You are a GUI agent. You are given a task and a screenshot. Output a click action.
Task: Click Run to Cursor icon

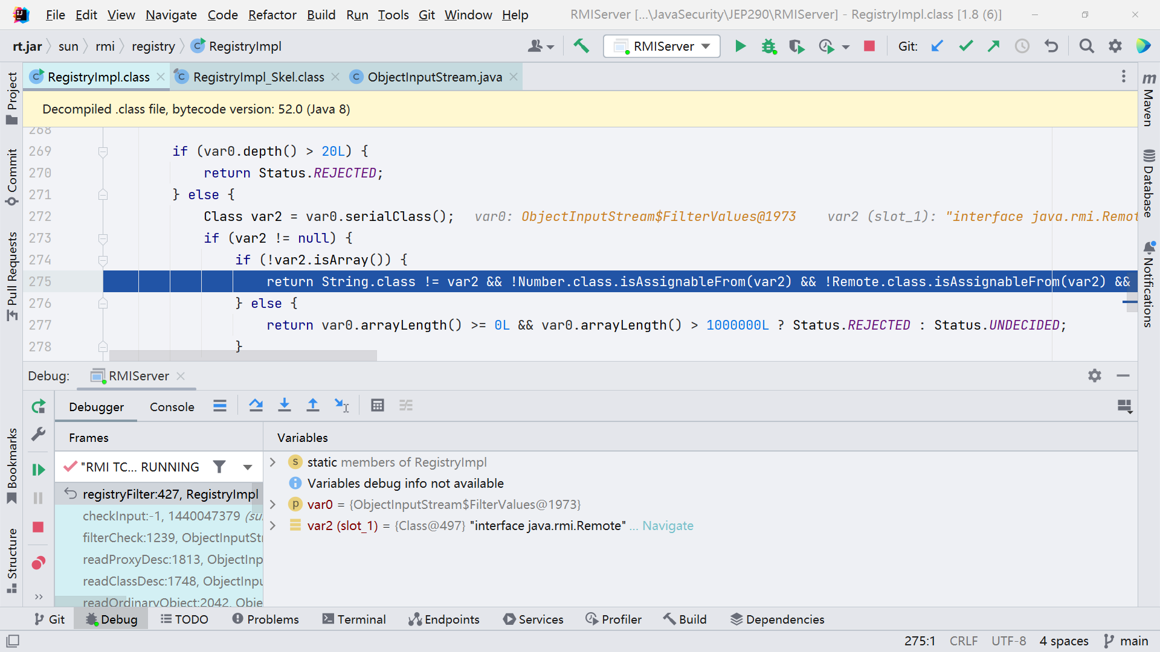(x=341, y=406)
